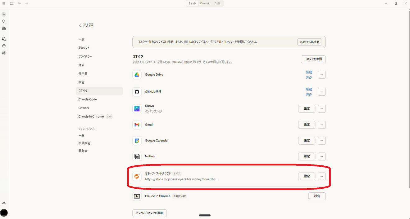Click 設定 button for Notion
This screenshot has width=410, height=219.
[307, 156]
